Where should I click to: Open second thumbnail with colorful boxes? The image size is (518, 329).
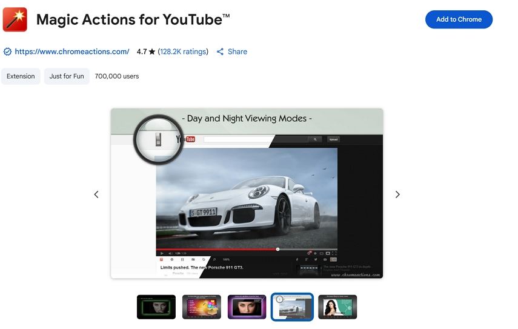tap(202, 307)
